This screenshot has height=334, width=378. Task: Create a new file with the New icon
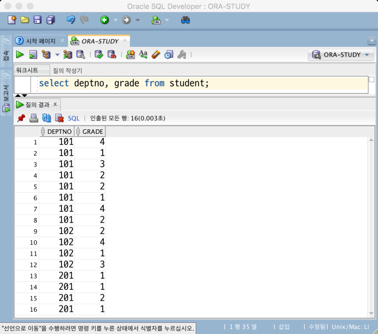click(x=12, y=20)
